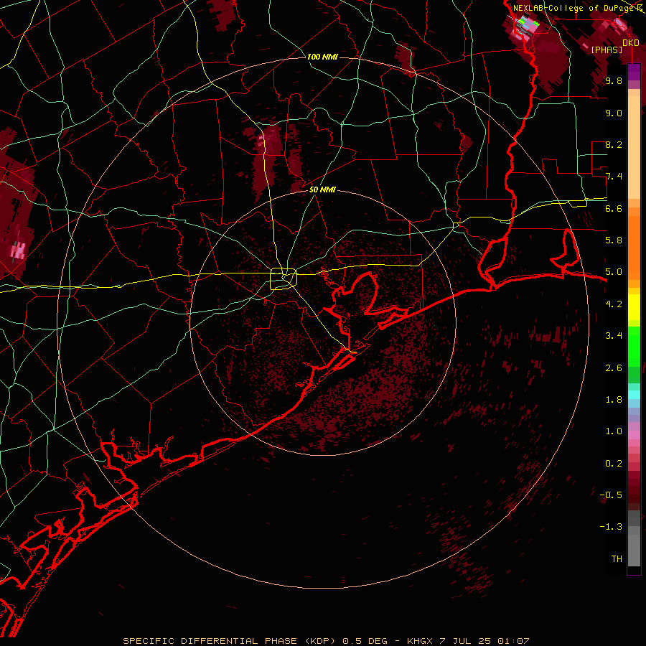The height and width of the screenshot is (646, 646).
Task: Click the 7.4 color scale value
Action: point(614,177)
